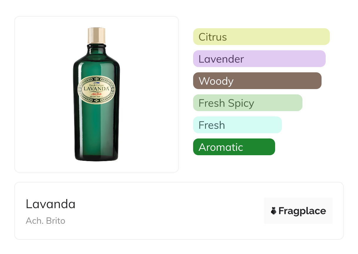Click the Fragplace wordmark text
Screen dimensions: 358x254
302,211
